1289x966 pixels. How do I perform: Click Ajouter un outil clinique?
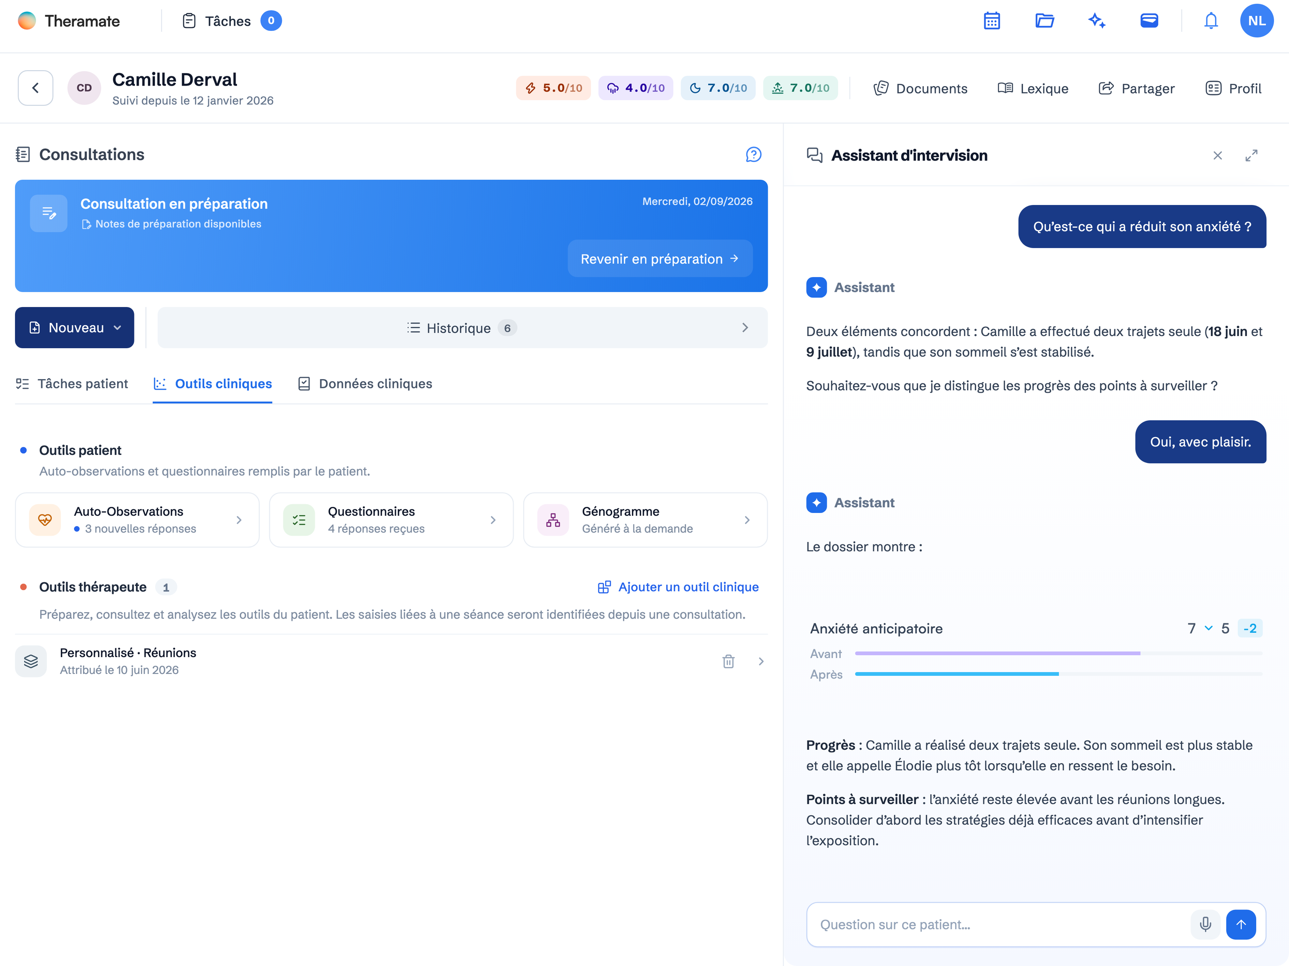pos(678,586)
